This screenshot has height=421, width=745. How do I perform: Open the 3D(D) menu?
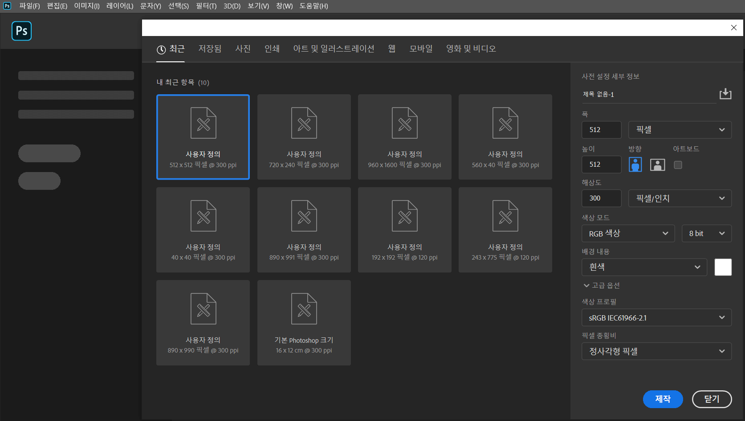click(232, 6)
